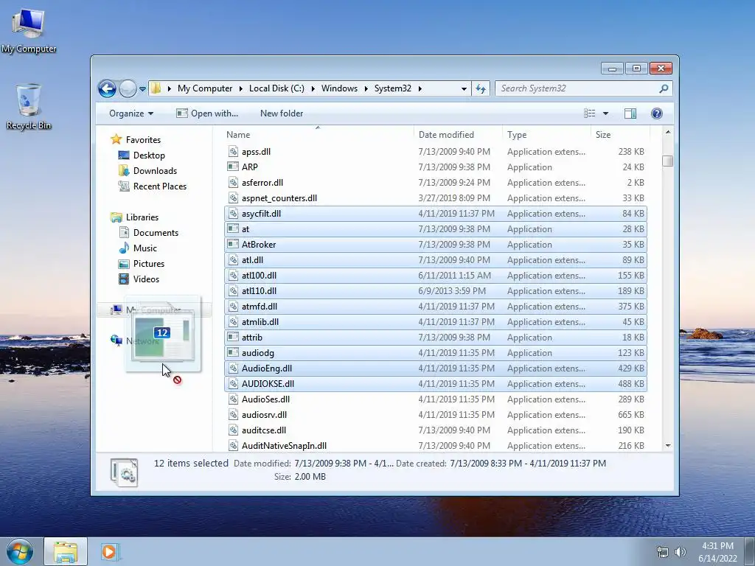Image resolution: width=755 pixels, height=566 pixels.
Task: Expand arrow after System32 breadcrumb
Action: click(x=420, y=89)
